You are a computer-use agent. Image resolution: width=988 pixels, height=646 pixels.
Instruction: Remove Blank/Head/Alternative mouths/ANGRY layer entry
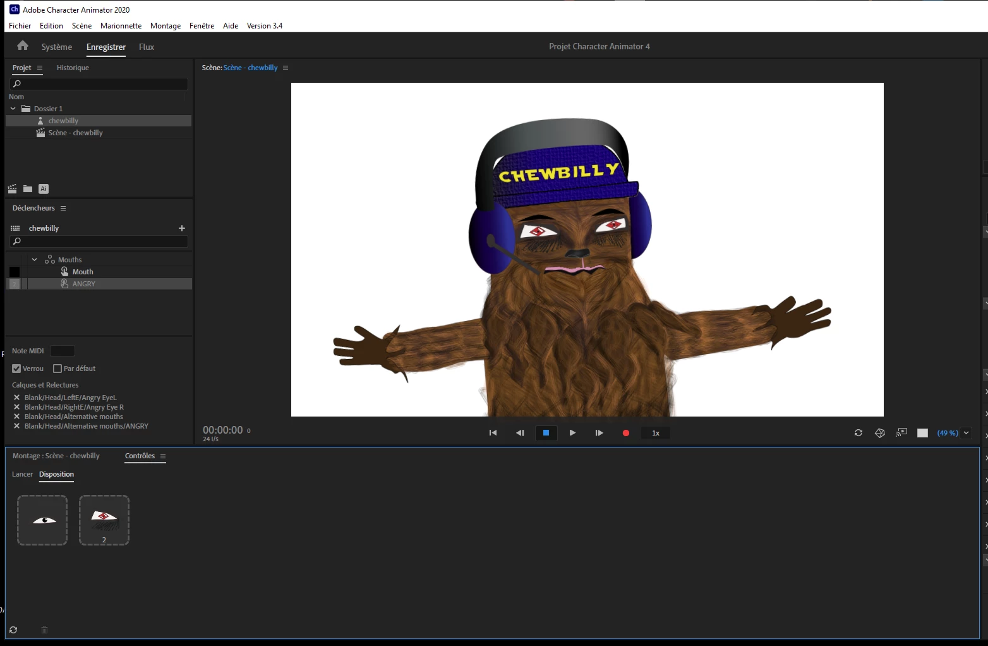[x=17, y=426]
